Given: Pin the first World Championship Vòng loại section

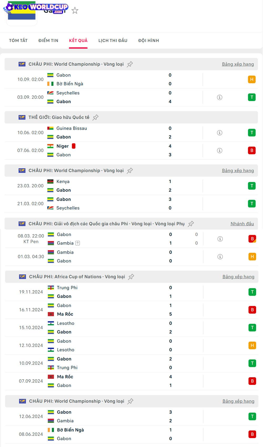Looking at the screenshot, I should pyautogui.click(x=130, y=64).
